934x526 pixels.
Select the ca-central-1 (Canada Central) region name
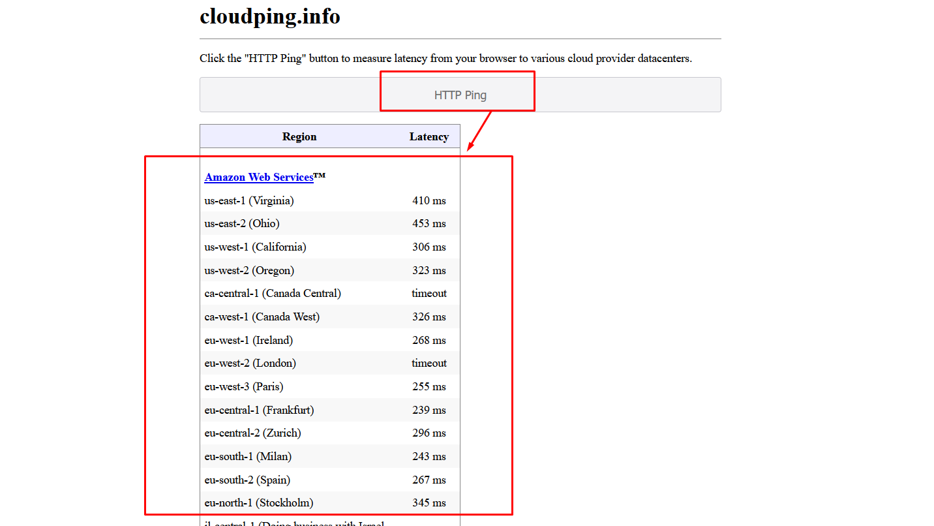(273, 293)
